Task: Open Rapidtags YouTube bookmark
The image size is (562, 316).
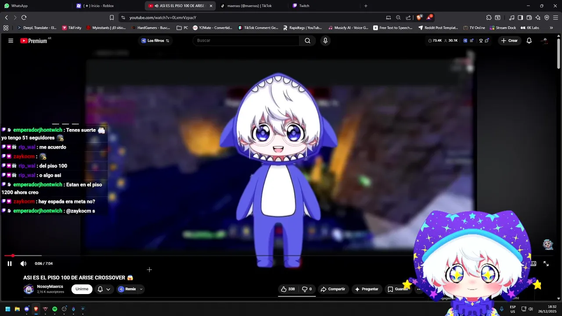Action: point(303,28)
